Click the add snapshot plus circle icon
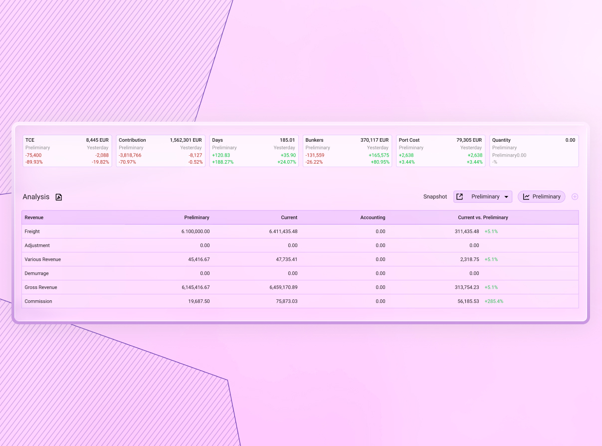Screen dimensions: 602x446 (x=575, y=197)
